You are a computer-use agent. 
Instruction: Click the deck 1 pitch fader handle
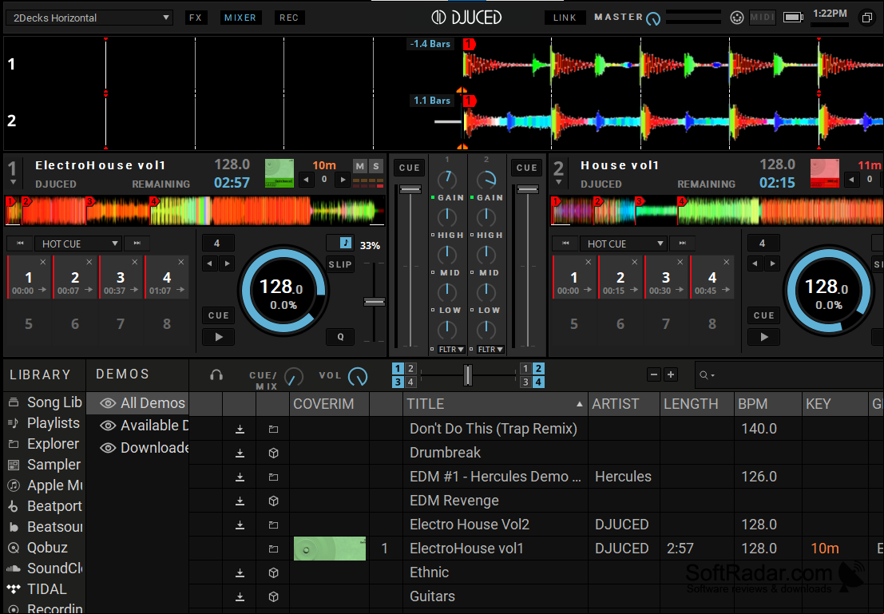[374, 302]
